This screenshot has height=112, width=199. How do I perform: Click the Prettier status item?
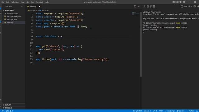190,111
